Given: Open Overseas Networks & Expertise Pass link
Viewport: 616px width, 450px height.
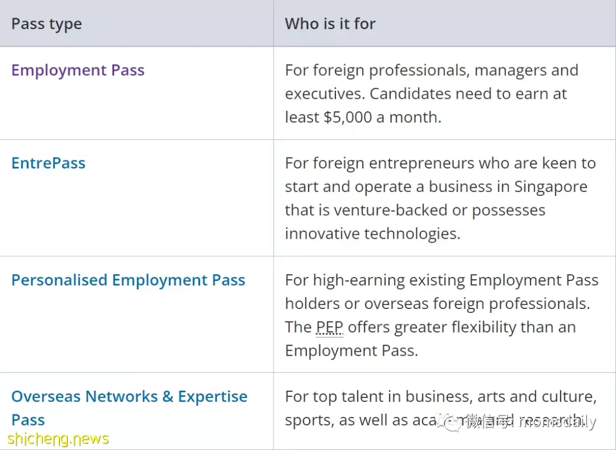Looking at the screenshot, I should click(129, 408).
